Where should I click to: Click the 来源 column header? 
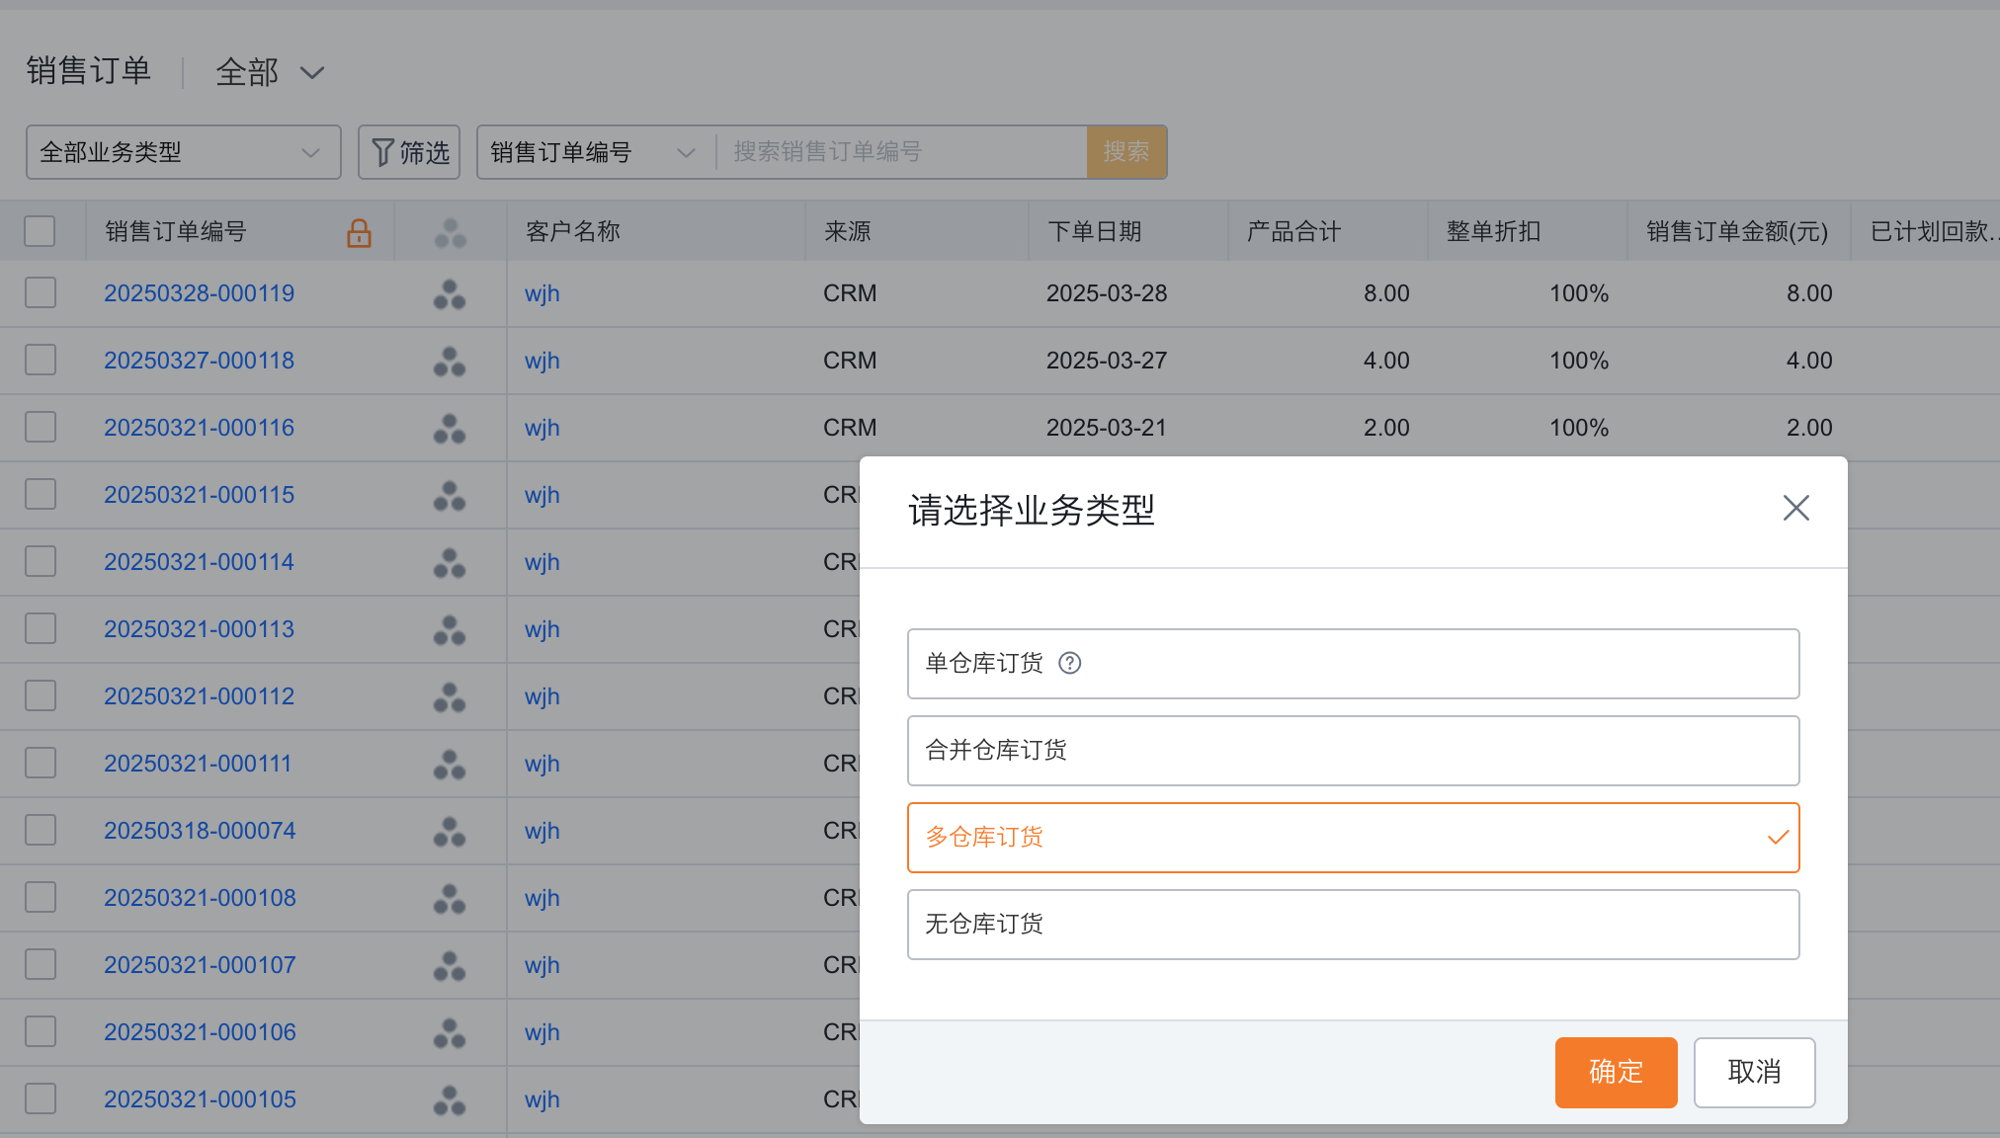848,231
